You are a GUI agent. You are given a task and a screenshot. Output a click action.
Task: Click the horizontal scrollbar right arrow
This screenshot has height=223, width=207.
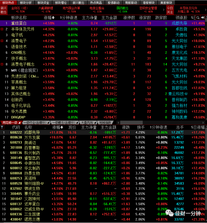203,123
